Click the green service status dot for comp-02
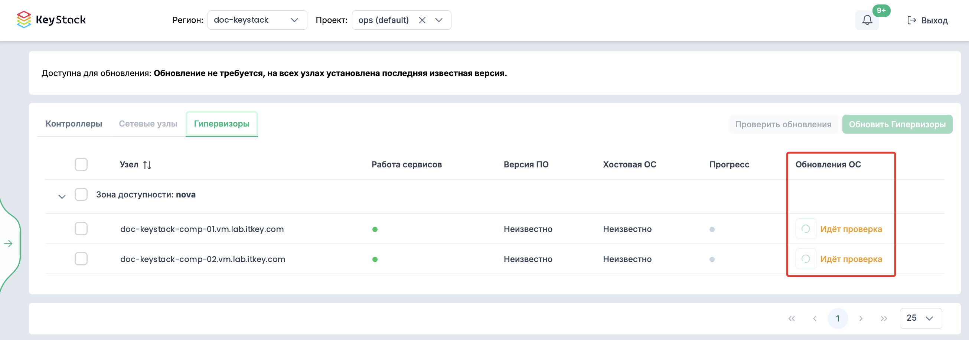 pos(375,259)
